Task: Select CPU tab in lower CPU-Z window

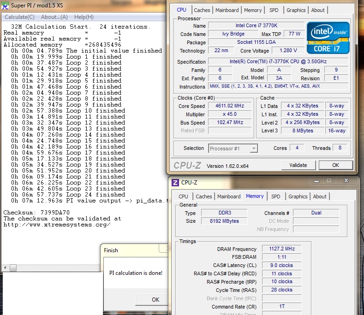Action: [183, 196]
